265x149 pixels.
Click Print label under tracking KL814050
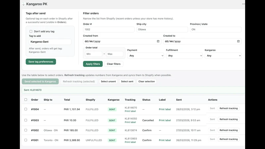pyautogui.click(x=130, y=122)
